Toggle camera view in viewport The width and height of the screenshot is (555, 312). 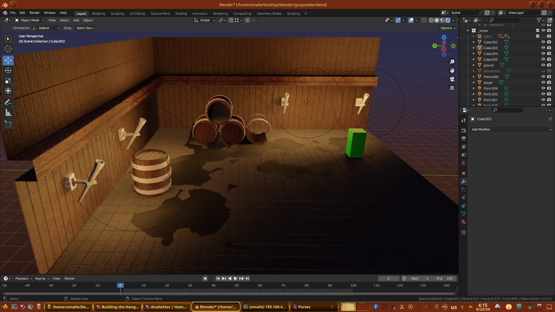[x=452, y=79]
